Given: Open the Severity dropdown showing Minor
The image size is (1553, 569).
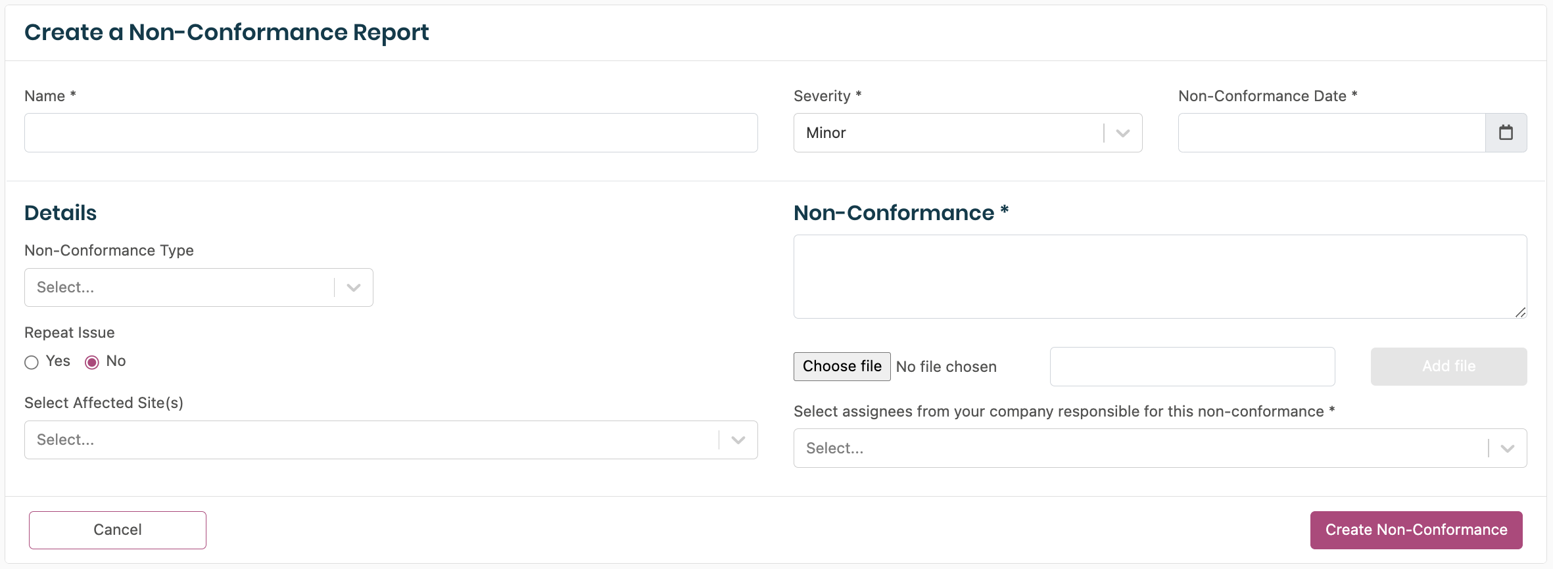Looking at the screenshot, I should coord(947,133).
